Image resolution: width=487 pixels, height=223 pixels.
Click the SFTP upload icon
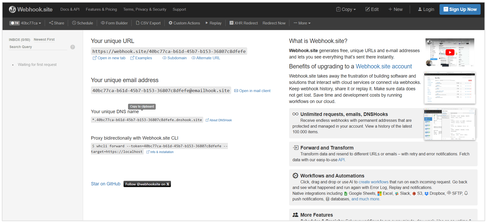pos(449,193)
